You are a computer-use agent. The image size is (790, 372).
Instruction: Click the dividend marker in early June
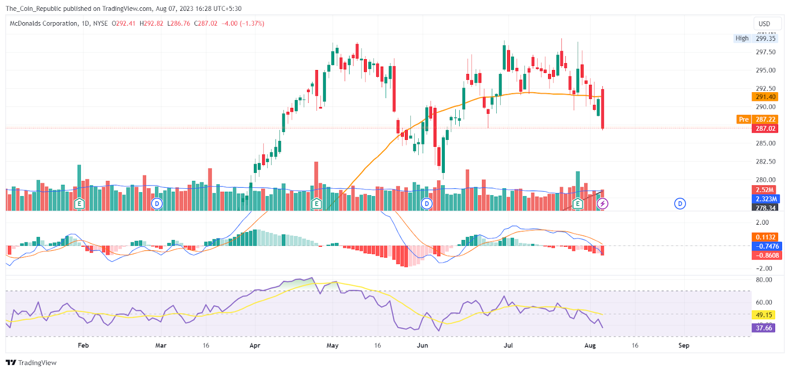pos(427,203)
